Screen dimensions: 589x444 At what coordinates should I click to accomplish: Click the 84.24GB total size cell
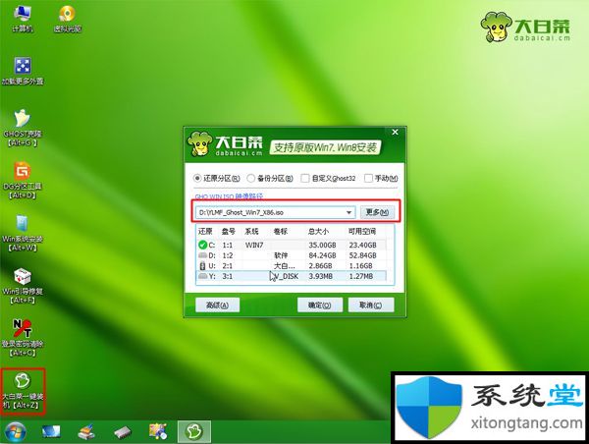[x=322, y=255]
